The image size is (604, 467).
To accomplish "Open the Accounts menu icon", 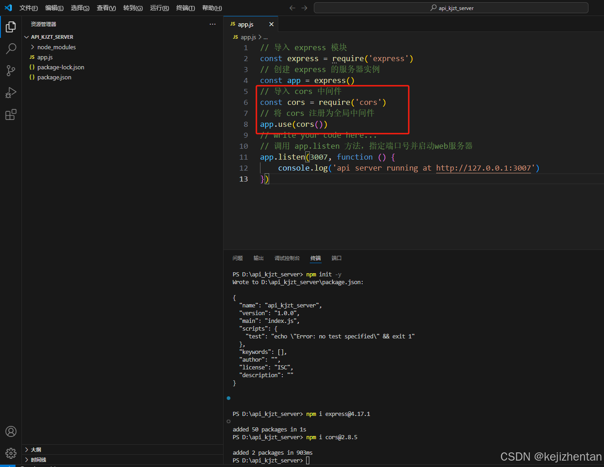I will (x=11, y=431).
